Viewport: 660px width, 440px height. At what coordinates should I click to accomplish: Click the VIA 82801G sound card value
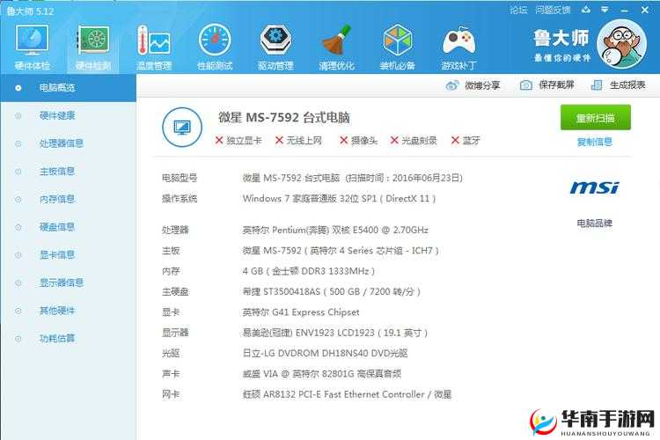click(x=321, y=373)
